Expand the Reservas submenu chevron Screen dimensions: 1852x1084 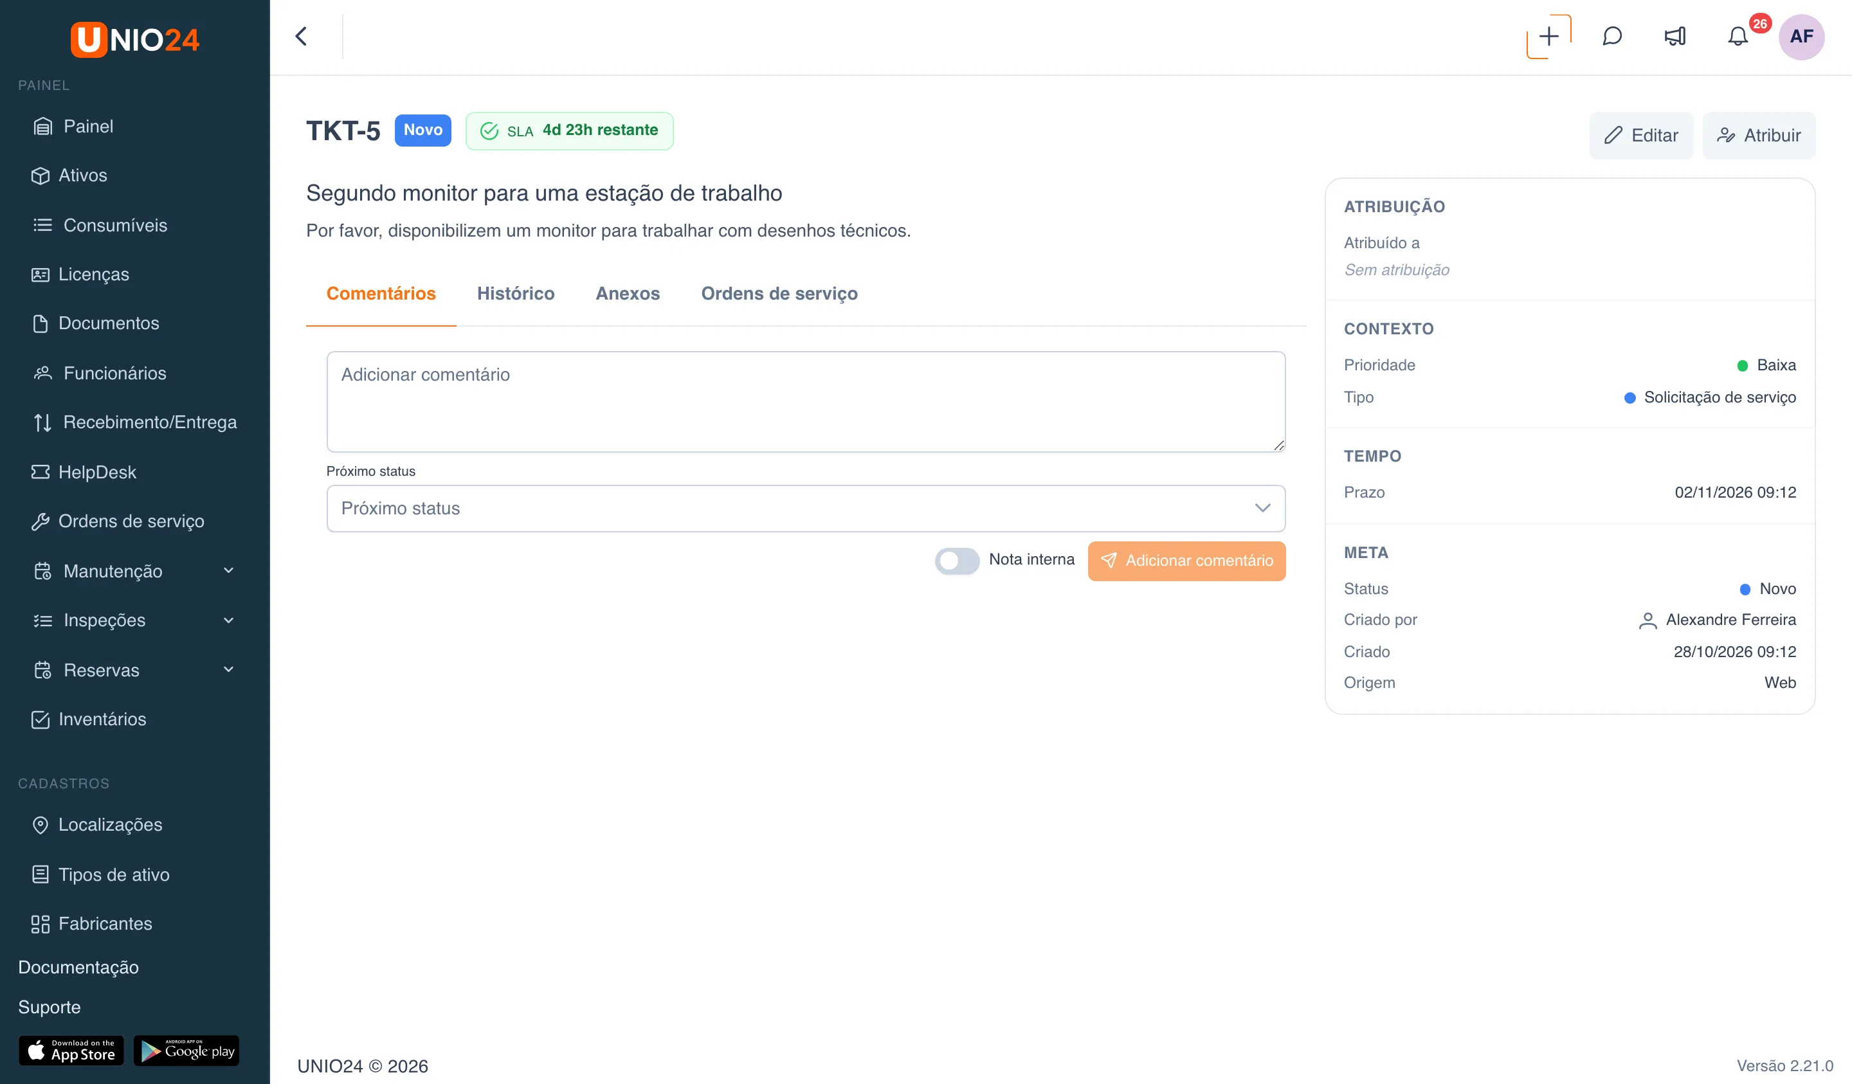coord(228,669)
